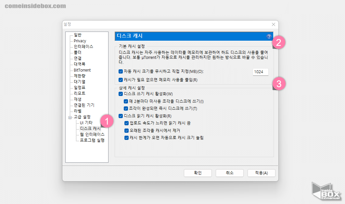Select 디스크 캐시 under 고급 설정
The width and height of the screenshot is (345, 204).
tap(90, 129)
